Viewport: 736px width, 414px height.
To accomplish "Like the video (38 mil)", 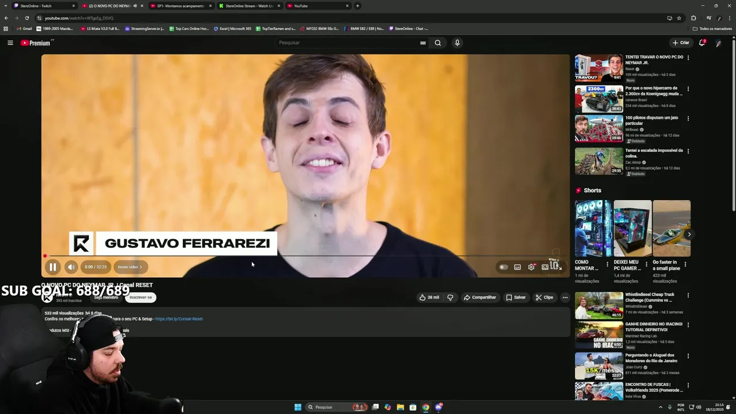I will (x=429, y=297).
